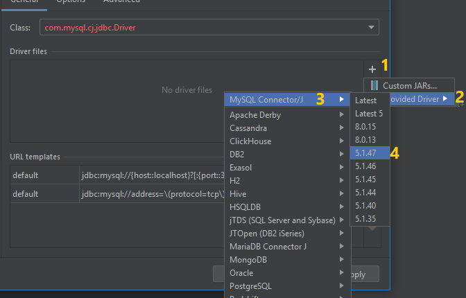Open the Class combo box dropdown arrow
Image resolution: width=466 pixels, height=298 pixels.
tap(371, 27)
